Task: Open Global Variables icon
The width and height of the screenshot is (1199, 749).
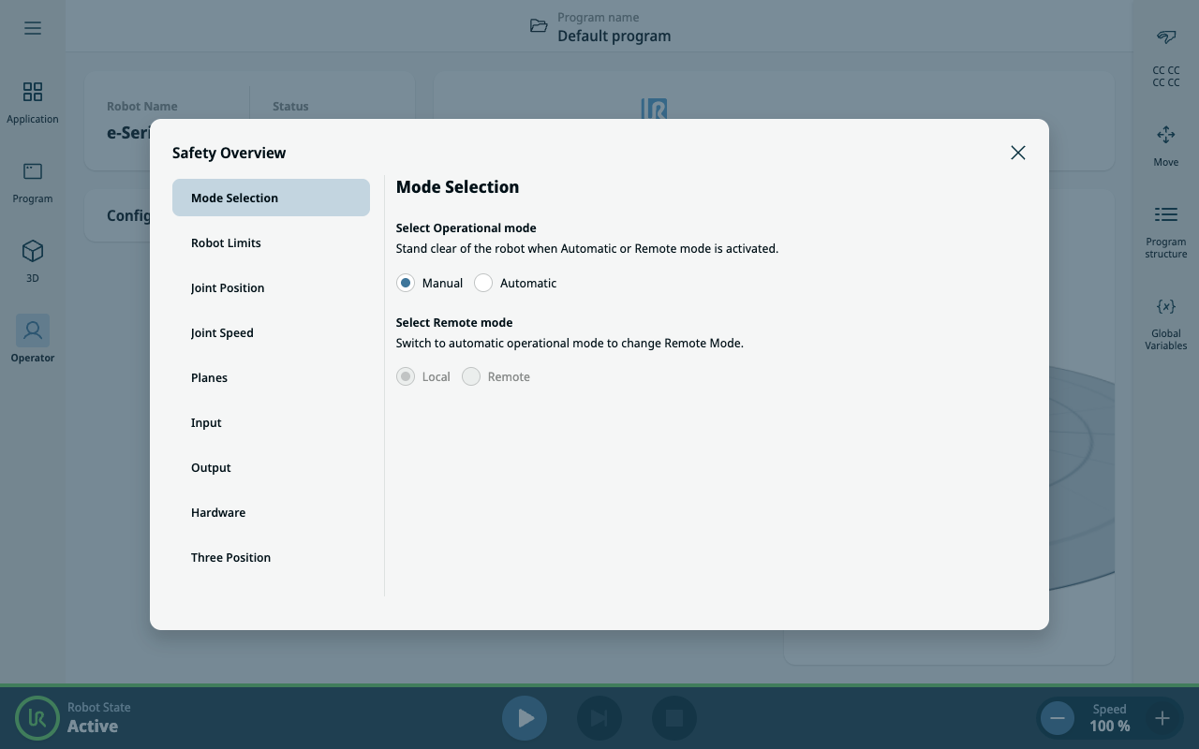Action: 1165,307
